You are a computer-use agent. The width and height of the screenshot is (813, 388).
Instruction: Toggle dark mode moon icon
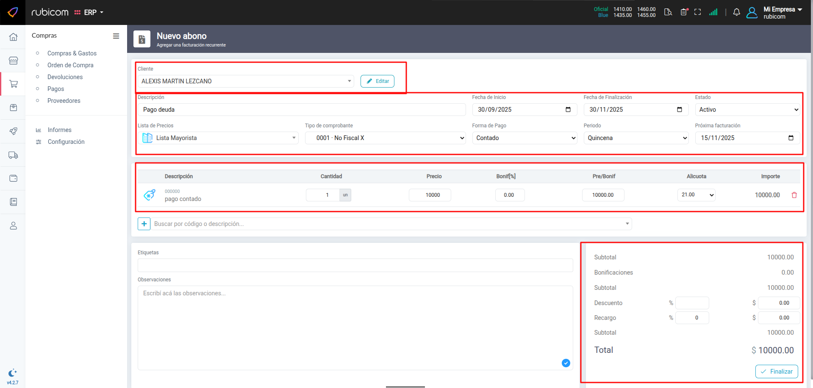tap(12, 373)
